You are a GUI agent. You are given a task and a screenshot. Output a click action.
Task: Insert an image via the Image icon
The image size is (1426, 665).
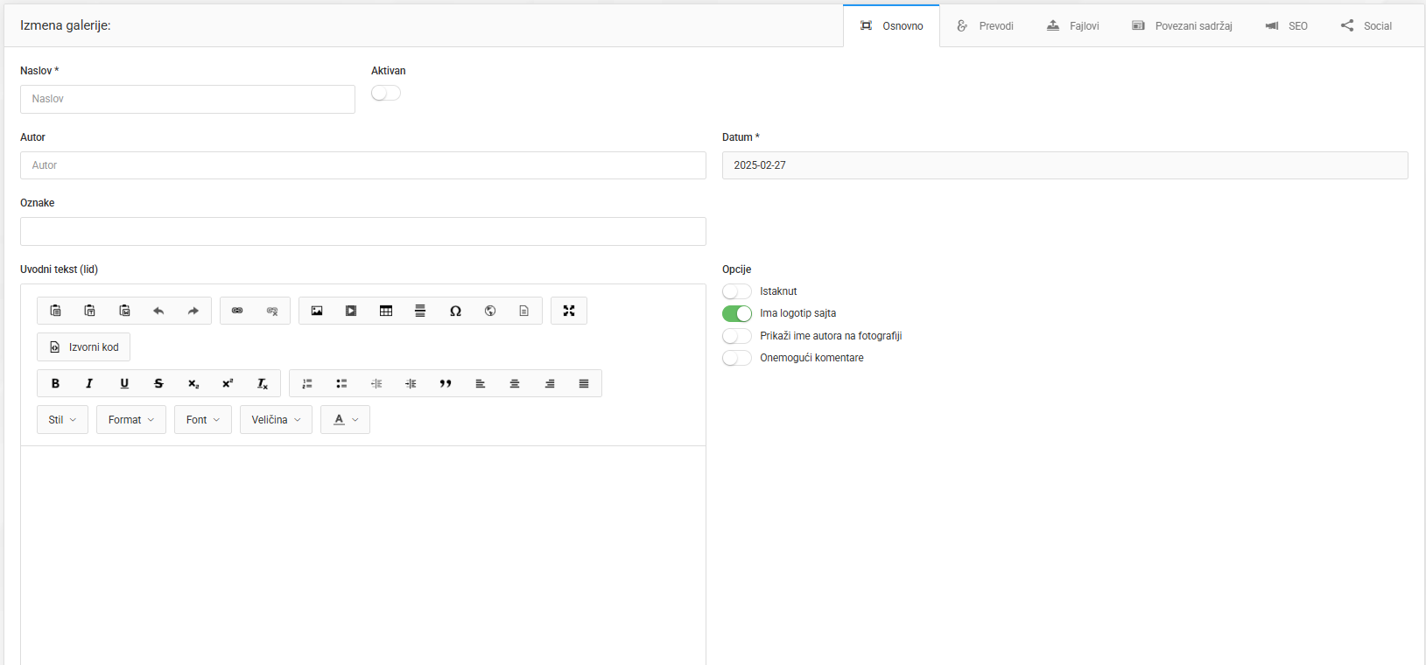pos(317,311)
